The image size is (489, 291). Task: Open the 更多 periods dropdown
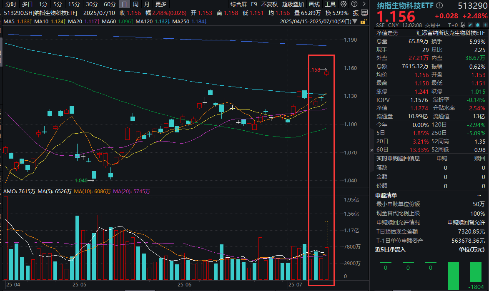[x=161, y=4]
